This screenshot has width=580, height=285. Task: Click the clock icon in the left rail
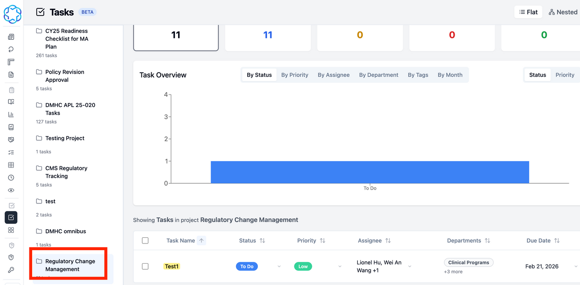(x=11, y=178)
